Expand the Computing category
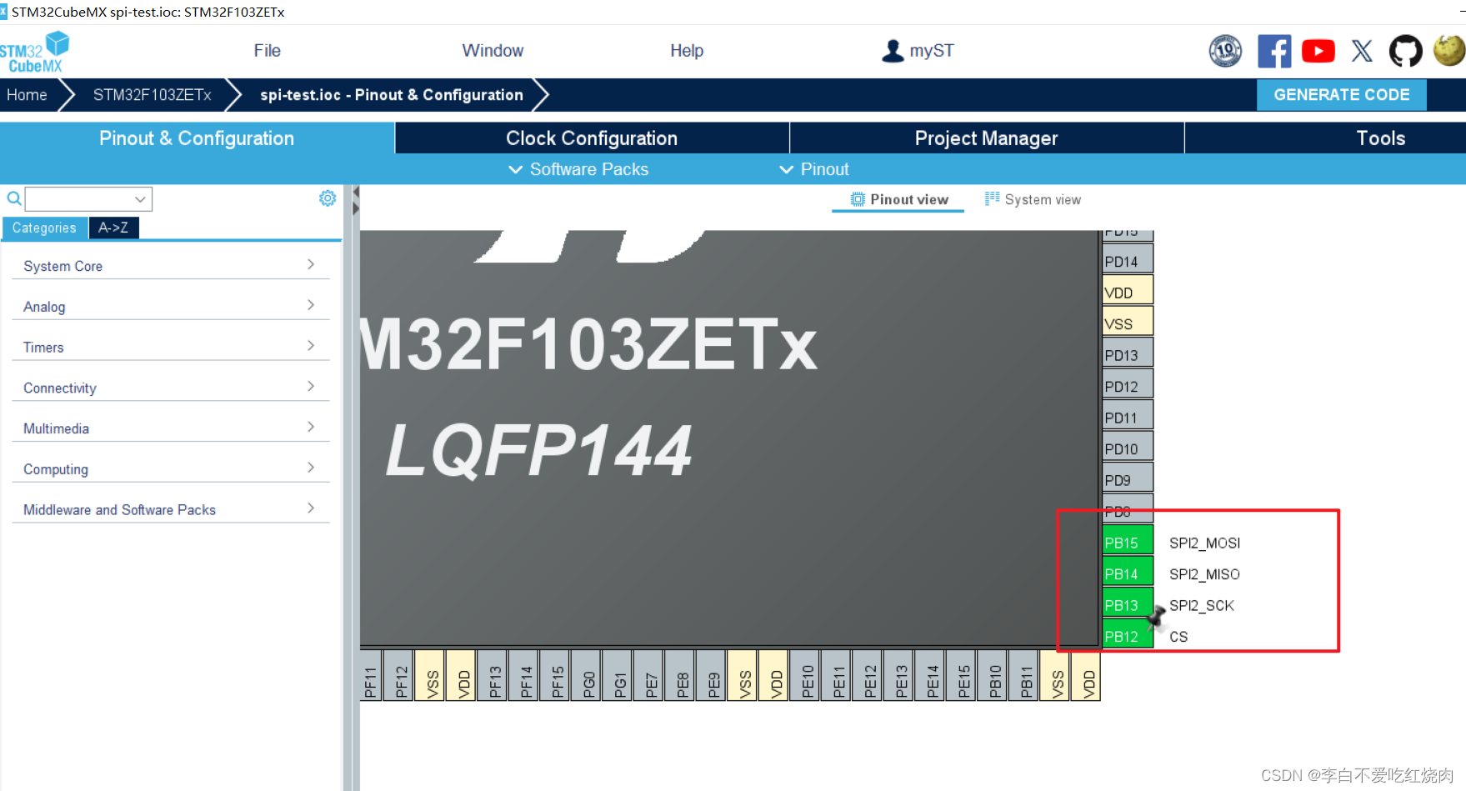The width and height of the screenshot is (1466, 791). 170,468
